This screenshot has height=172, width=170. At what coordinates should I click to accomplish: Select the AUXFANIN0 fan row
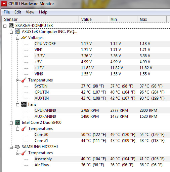[102, 116]
